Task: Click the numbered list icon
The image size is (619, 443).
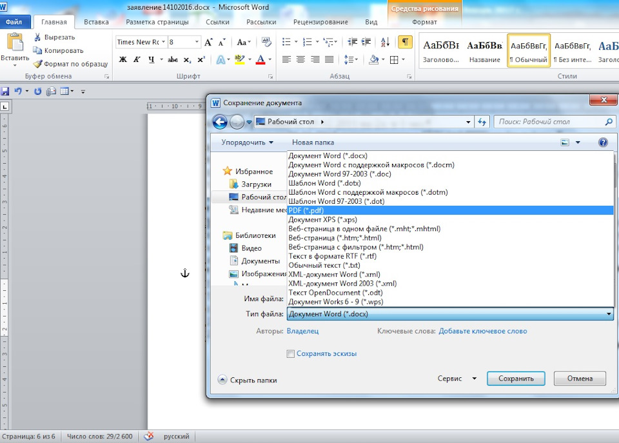Action: pos(307,42)
